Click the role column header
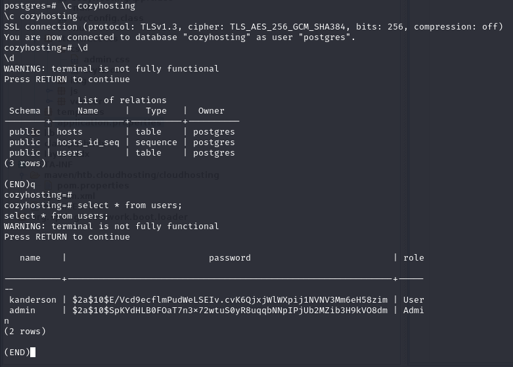The width and height of the screenshot is (513, 367). (x=413, y=257)
